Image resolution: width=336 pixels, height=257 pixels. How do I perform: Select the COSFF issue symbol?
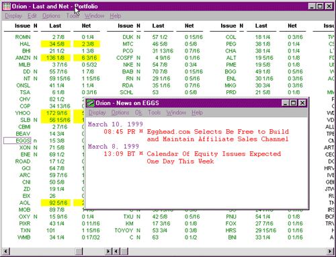point(125,58)
